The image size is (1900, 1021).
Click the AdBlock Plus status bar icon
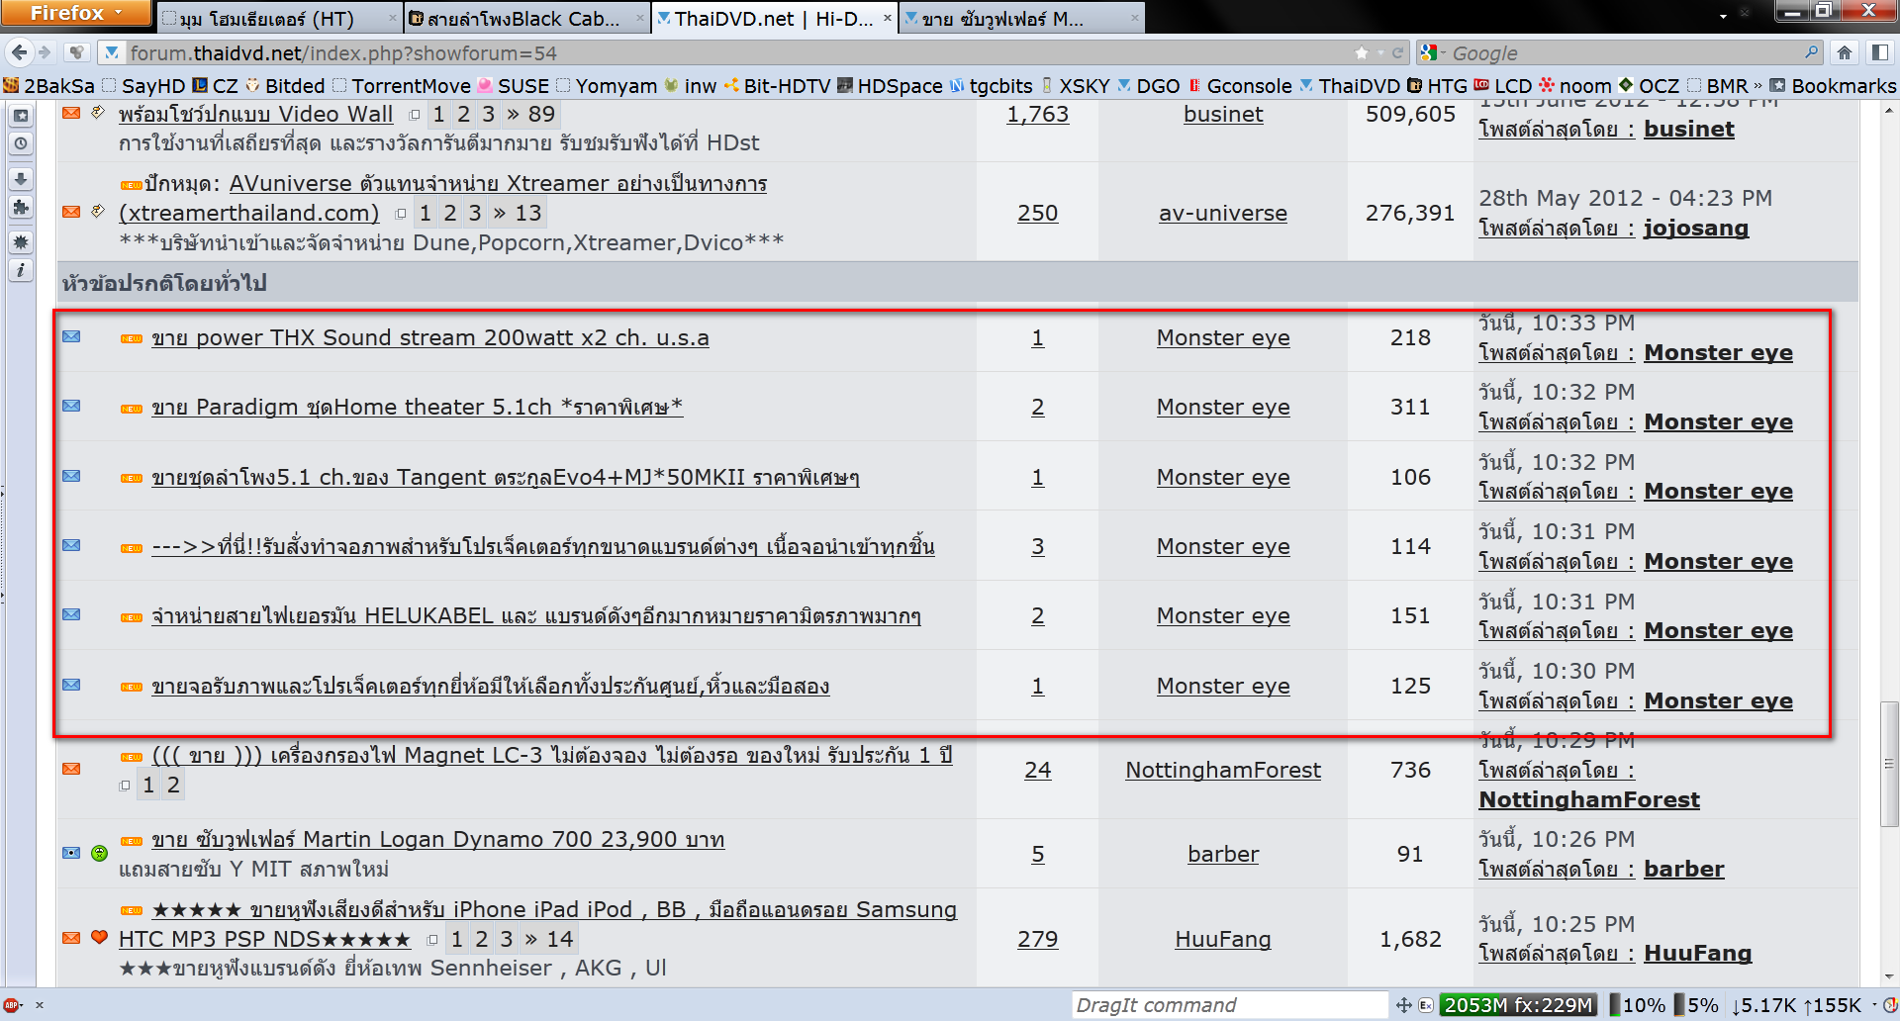pos(13,1005)
